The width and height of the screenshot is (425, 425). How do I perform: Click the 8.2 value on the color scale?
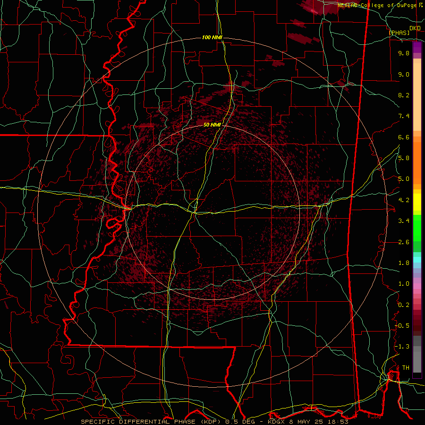[x=404, y=95]
